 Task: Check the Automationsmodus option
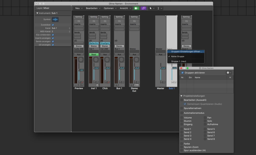(x=181, y=113)
